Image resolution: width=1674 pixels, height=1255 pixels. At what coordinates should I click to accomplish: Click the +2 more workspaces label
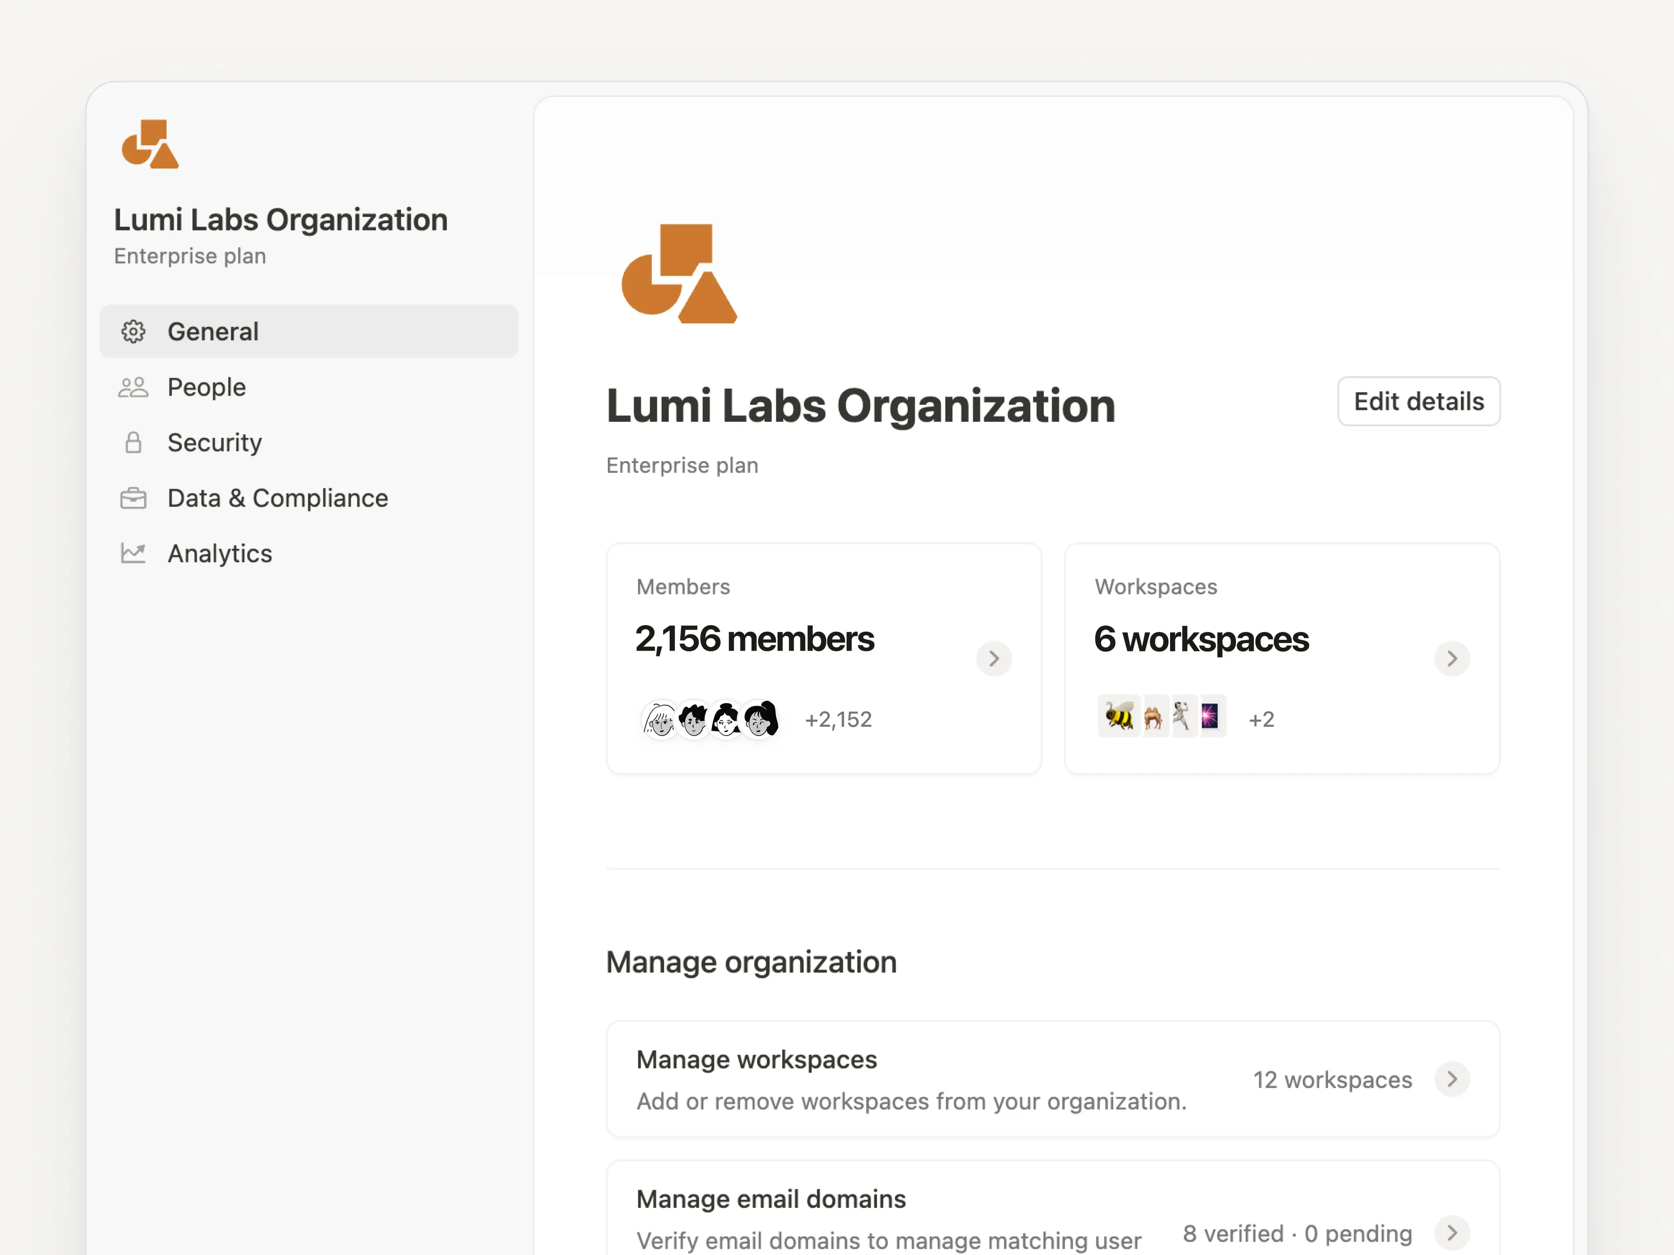click(x=1261, y=719)
